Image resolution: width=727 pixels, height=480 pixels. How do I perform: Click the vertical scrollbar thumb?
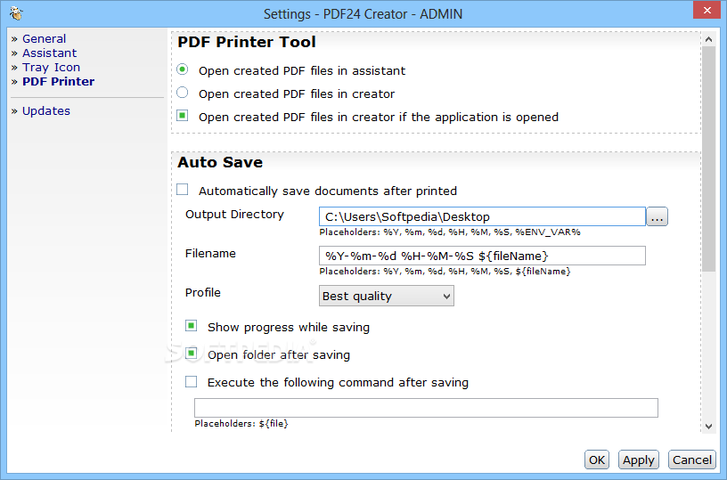[x=708, y=159]
